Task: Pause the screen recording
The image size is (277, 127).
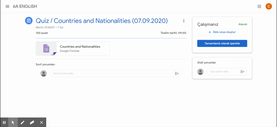Action: click(x=4, y=122)
